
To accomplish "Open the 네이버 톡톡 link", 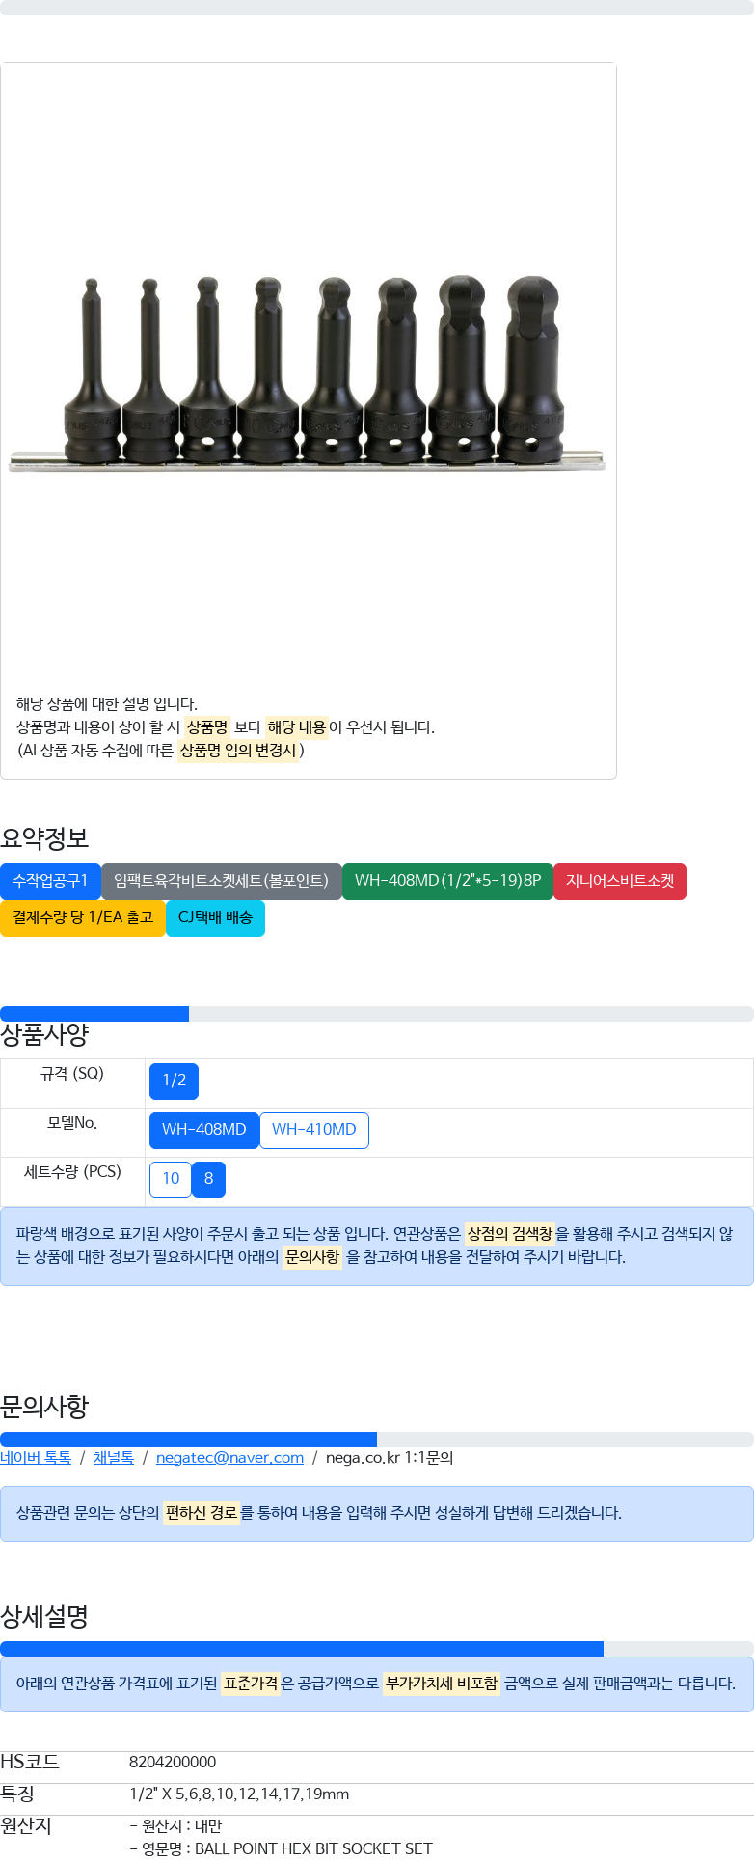I will [36, 1458].
